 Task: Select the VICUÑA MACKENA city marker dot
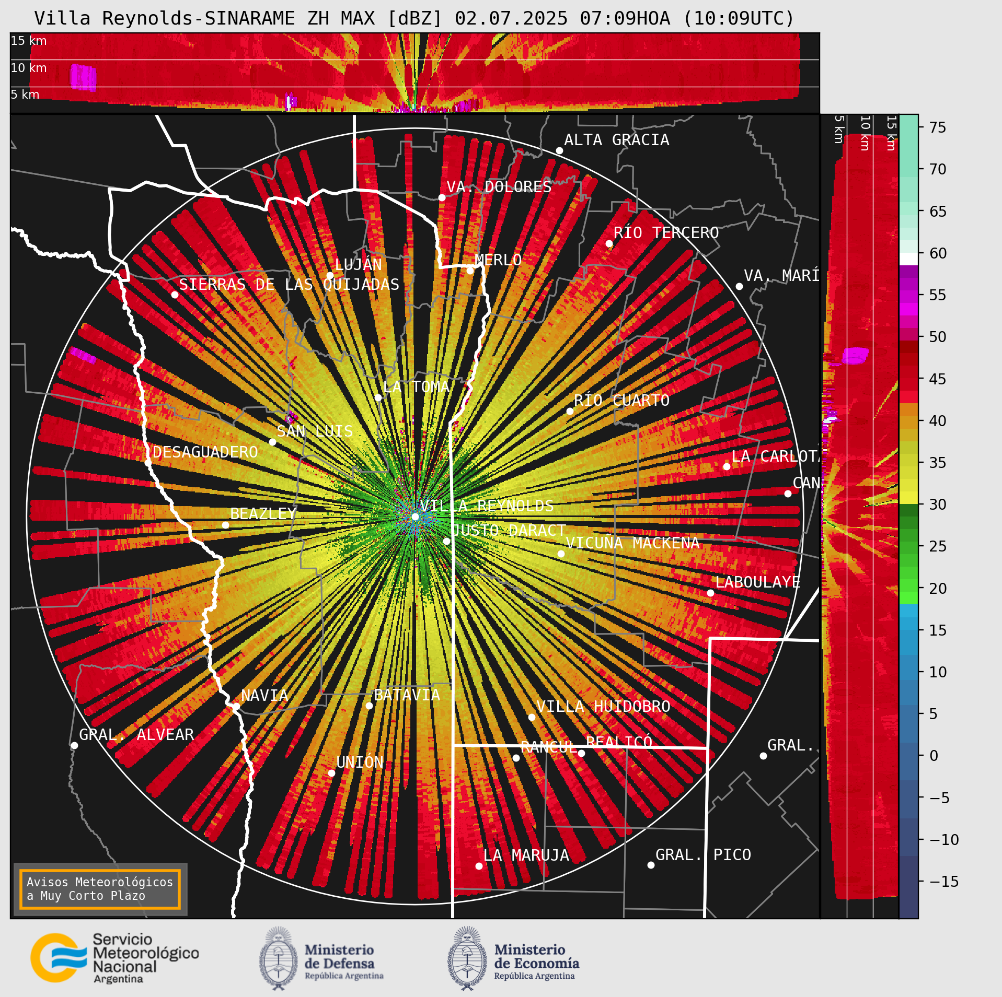(561, 554)
